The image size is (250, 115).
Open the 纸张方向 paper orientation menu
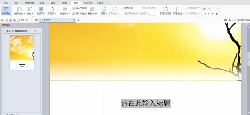click(19, 11)
